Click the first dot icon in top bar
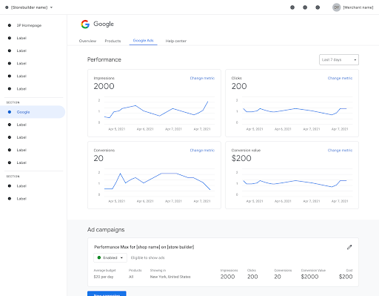This screenshot has height=296, width=379. (292, 7)
